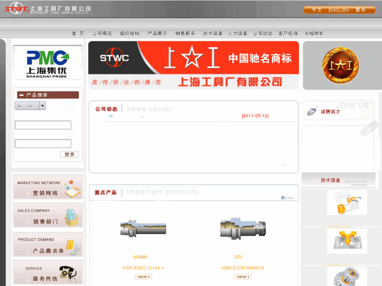Open 销售服务 menu item
Screen dimensions: 382x286
(x=185, y=34)
